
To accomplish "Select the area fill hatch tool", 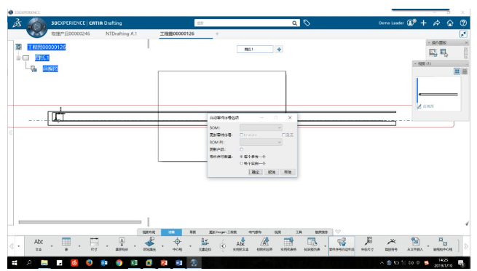I will [149, 244].
